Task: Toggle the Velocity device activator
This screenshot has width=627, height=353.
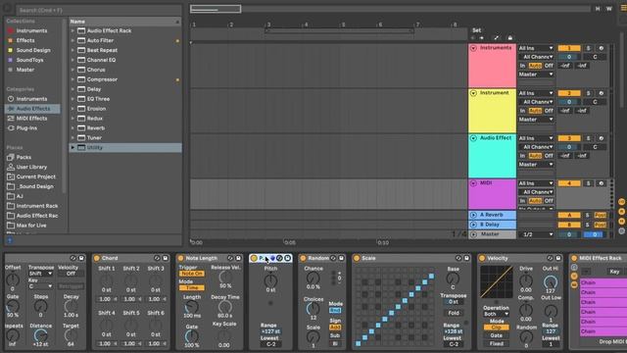Action: click(482, 259)
